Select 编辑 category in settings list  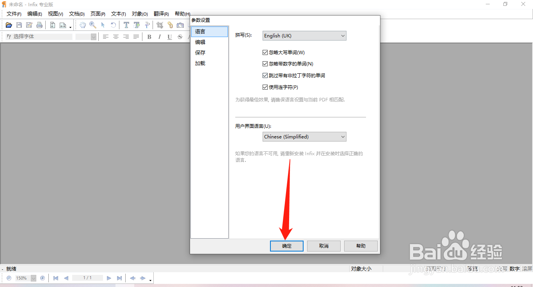pos(210,42)
